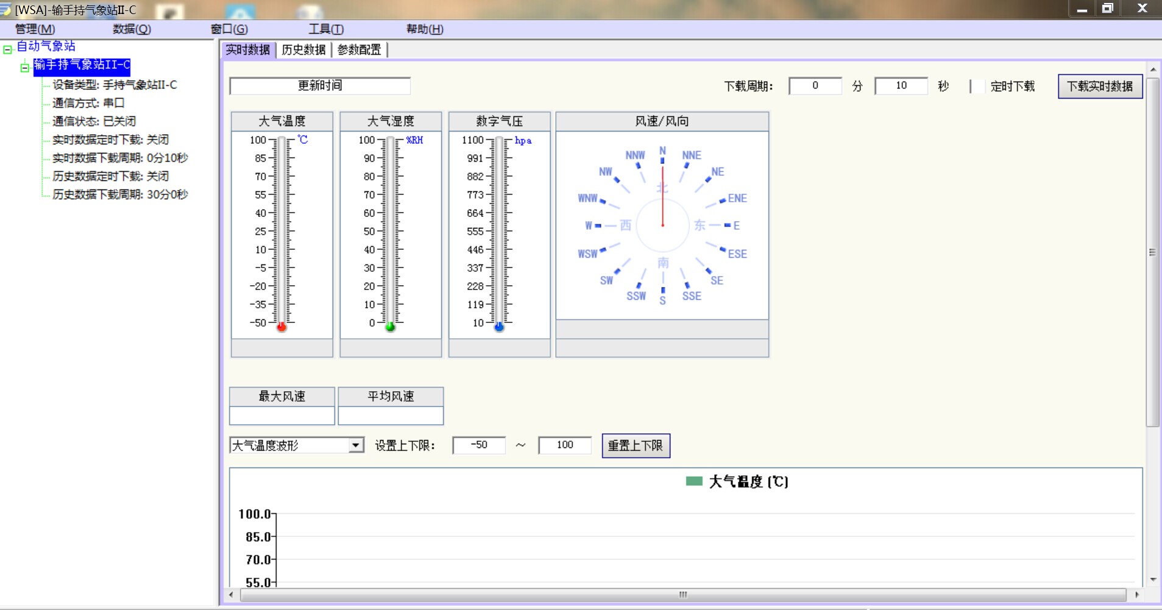Viewport: 1162px width, 610px height.
Task: Enable the 定时下载 checkbox
Action: [977, 86]
